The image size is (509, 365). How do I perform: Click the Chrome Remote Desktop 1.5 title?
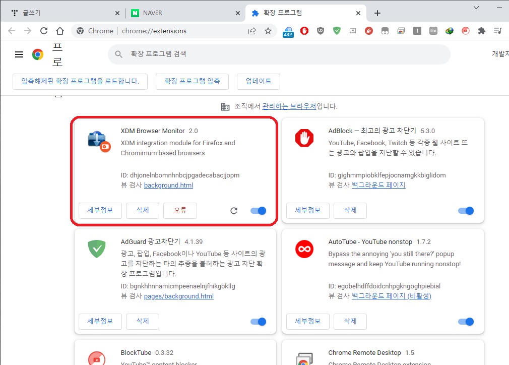[371, 353]
